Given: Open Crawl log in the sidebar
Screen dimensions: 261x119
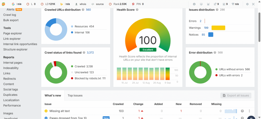Looking at the screenshot, I should coord(9,15).
